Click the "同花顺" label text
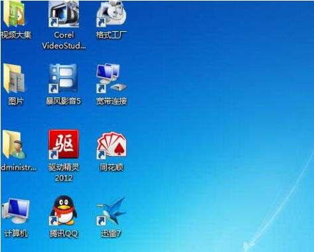This screenshot has height=252, width=314. click(112, 167)
